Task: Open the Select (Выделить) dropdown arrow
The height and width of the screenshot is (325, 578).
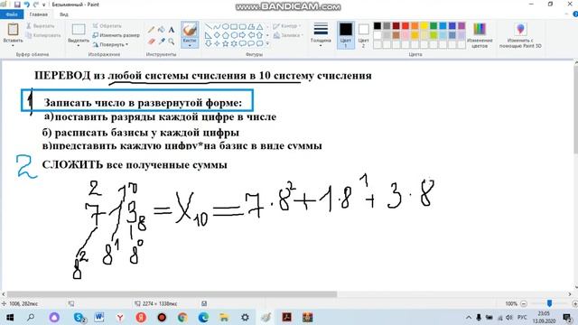Action: click(79, 45)
